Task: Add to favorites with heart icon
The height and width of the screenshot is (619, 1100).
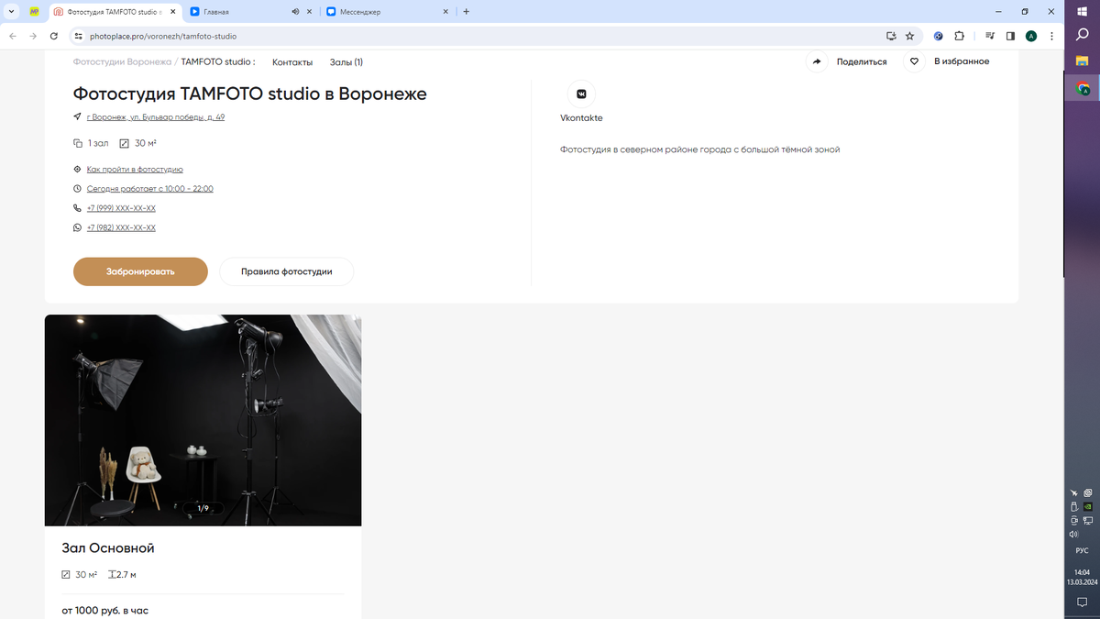Action: 914,61
